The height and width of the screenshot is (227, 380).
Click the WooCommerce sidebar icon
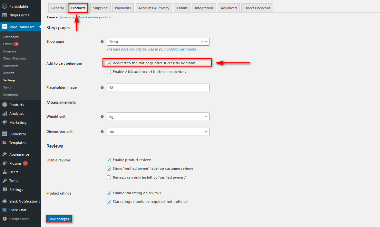(x=5, y=27)
